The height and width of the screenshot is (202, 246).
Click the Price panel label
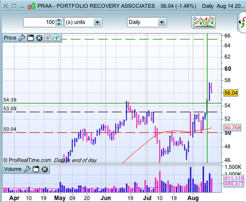[x=10, y=38]
